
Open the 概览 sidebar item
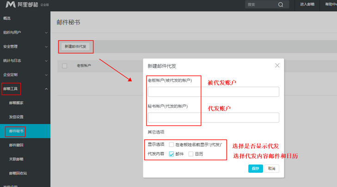point(7,18)
